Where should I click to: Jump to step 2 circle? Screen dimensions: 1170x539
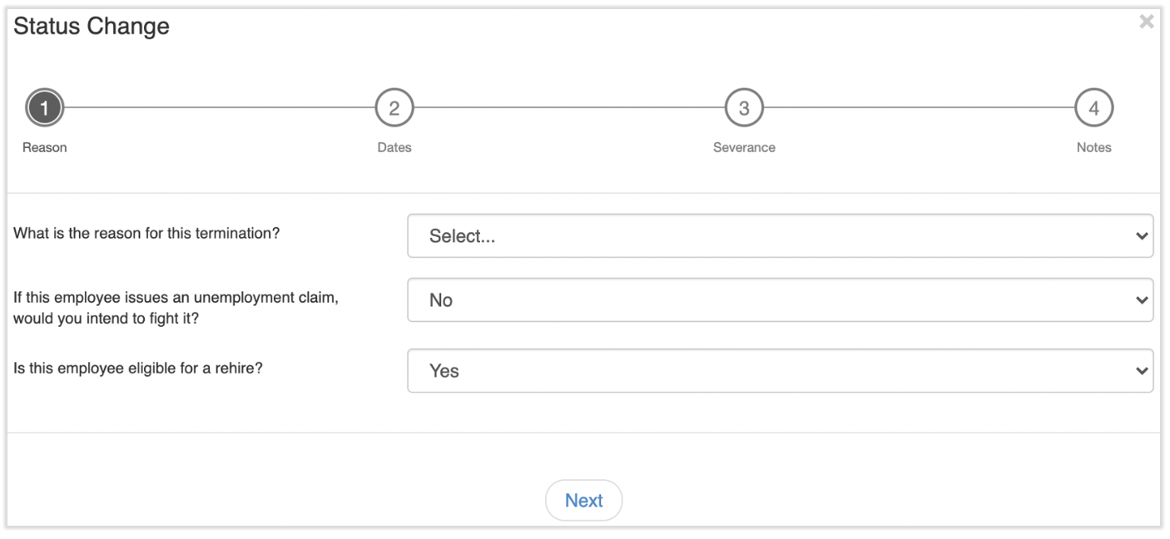coord(394,108)
